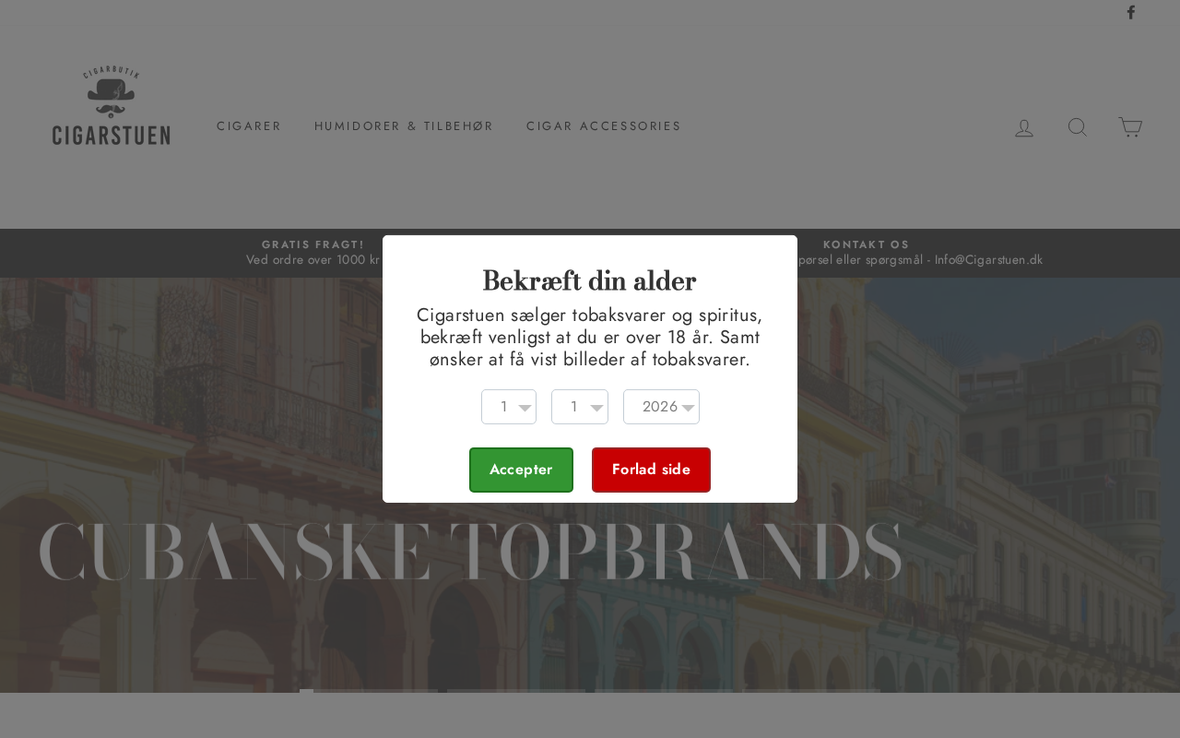Open the search magnifier icon
Viewport: 1180px width, 738px height.
click(x=1078, y=127)
